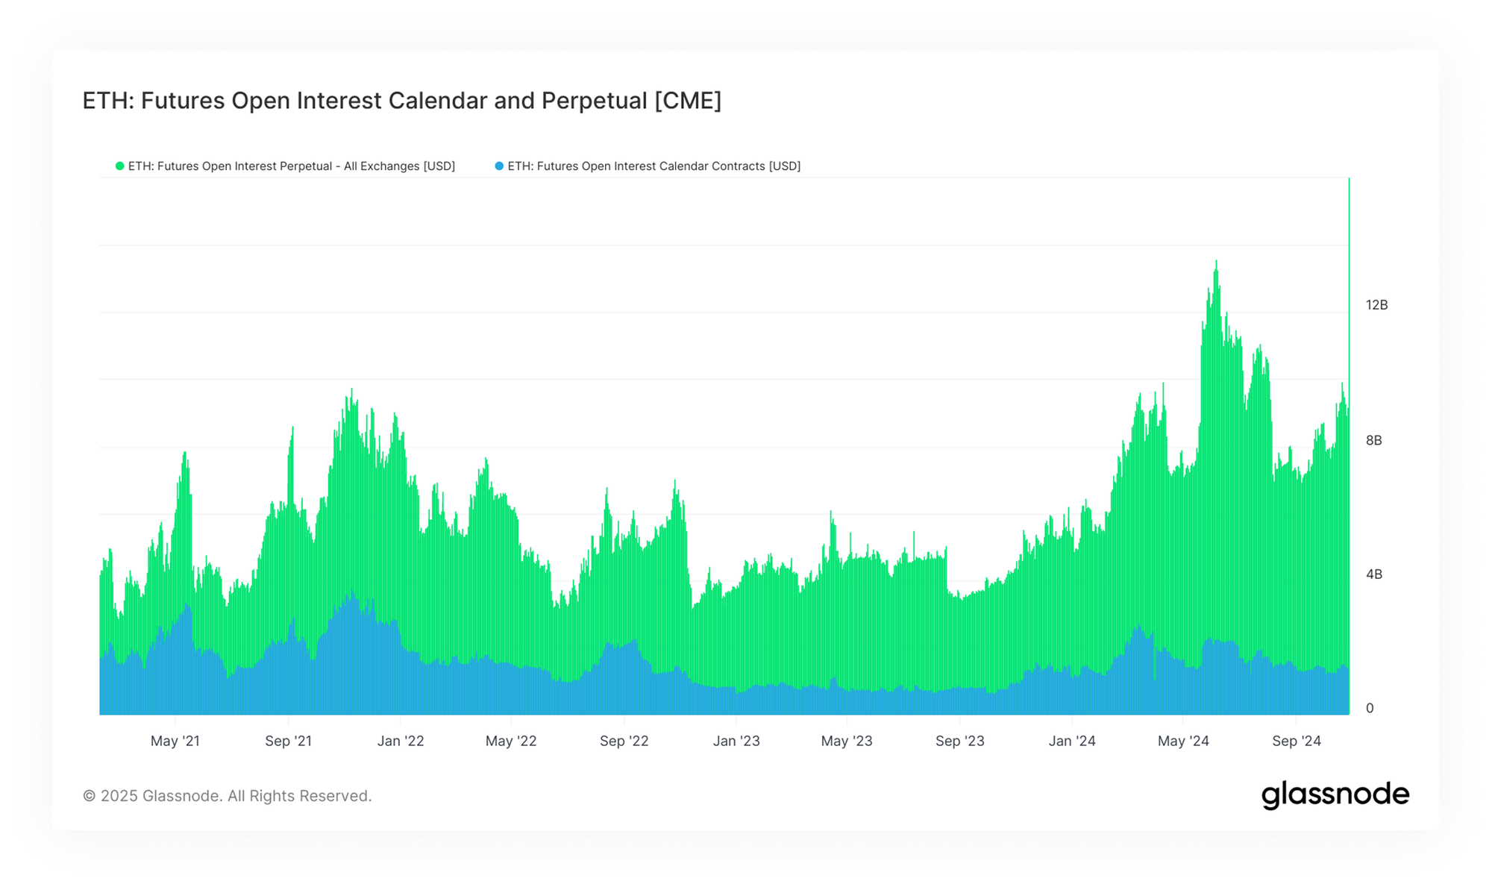This screenshot has width=1492, height=887.
Task: Click the blue Calendar Contracts legend dot
Action: 499,166
